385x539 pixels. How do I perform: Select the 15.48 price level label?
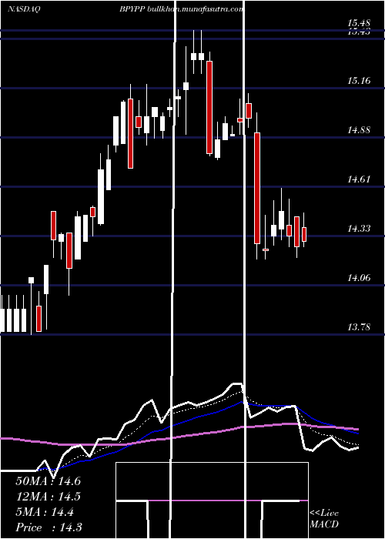[x=359, y=23]
